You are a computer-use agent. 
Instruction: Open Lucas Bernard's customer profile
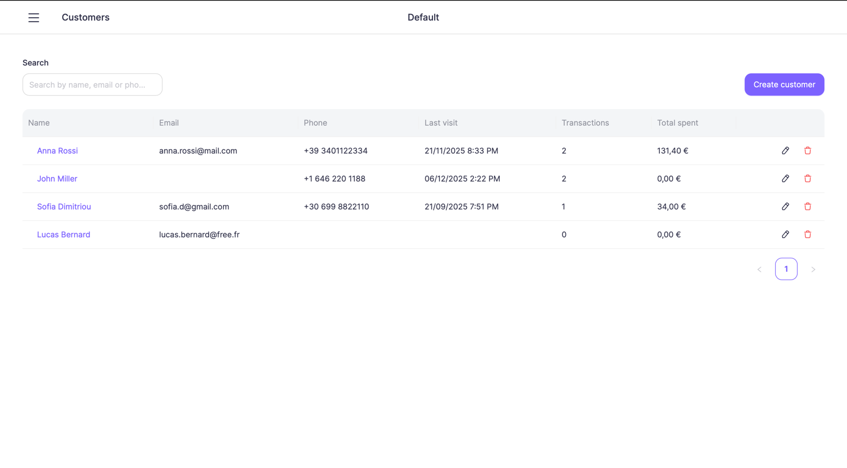pyautogui.click(x=63, y=234)
